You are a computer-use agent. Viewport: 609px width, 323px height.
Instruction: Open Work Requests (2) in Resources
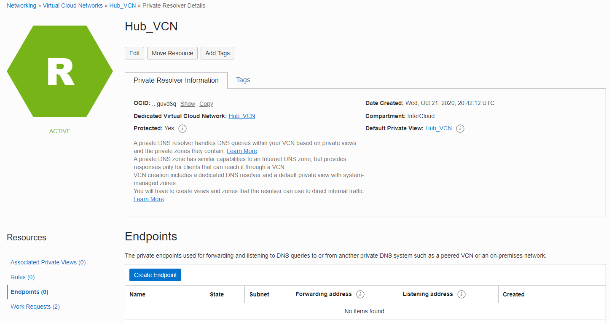tap(35, 307)
